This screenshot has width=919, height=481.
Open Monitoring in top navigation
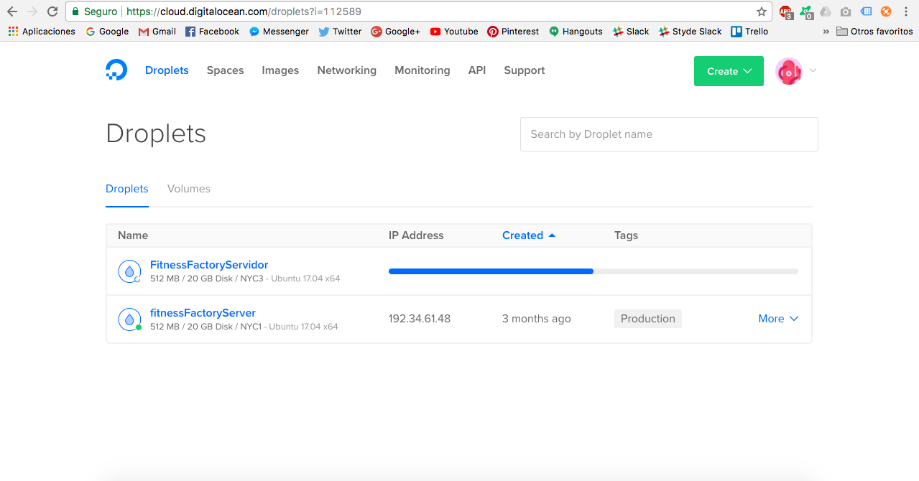422,70
